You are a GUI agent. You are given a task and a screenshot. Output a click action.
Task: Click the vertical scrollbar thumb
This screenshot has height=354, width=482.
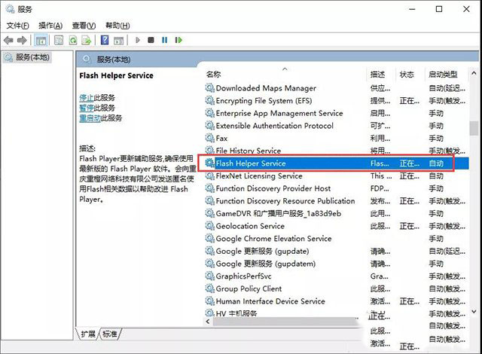click(x=474, y=128)
